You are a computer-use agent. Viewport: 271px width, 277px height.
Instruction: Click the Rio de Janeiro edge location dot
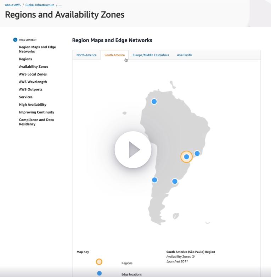pyautogui.click(x=197, y=153)
